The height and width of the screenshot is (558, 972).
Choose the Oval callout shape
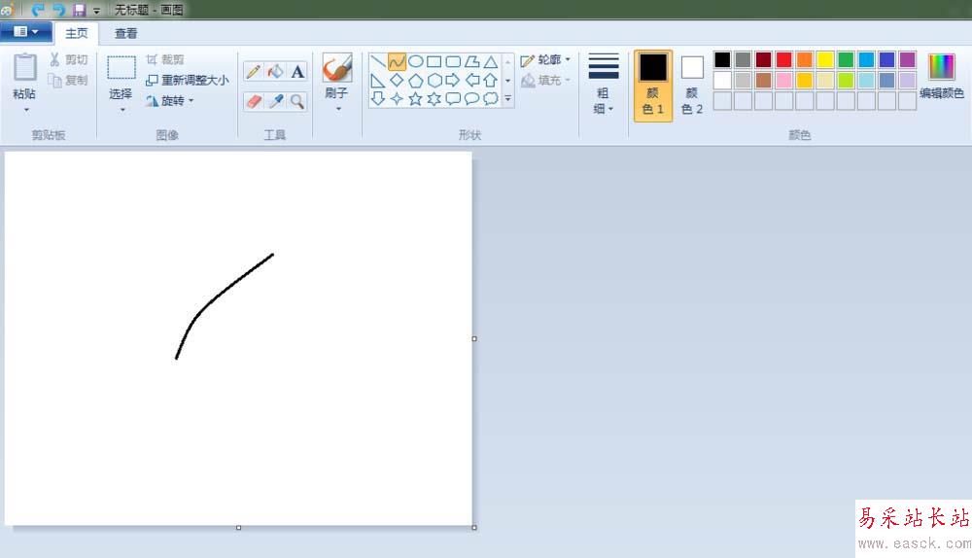[471, 98]
